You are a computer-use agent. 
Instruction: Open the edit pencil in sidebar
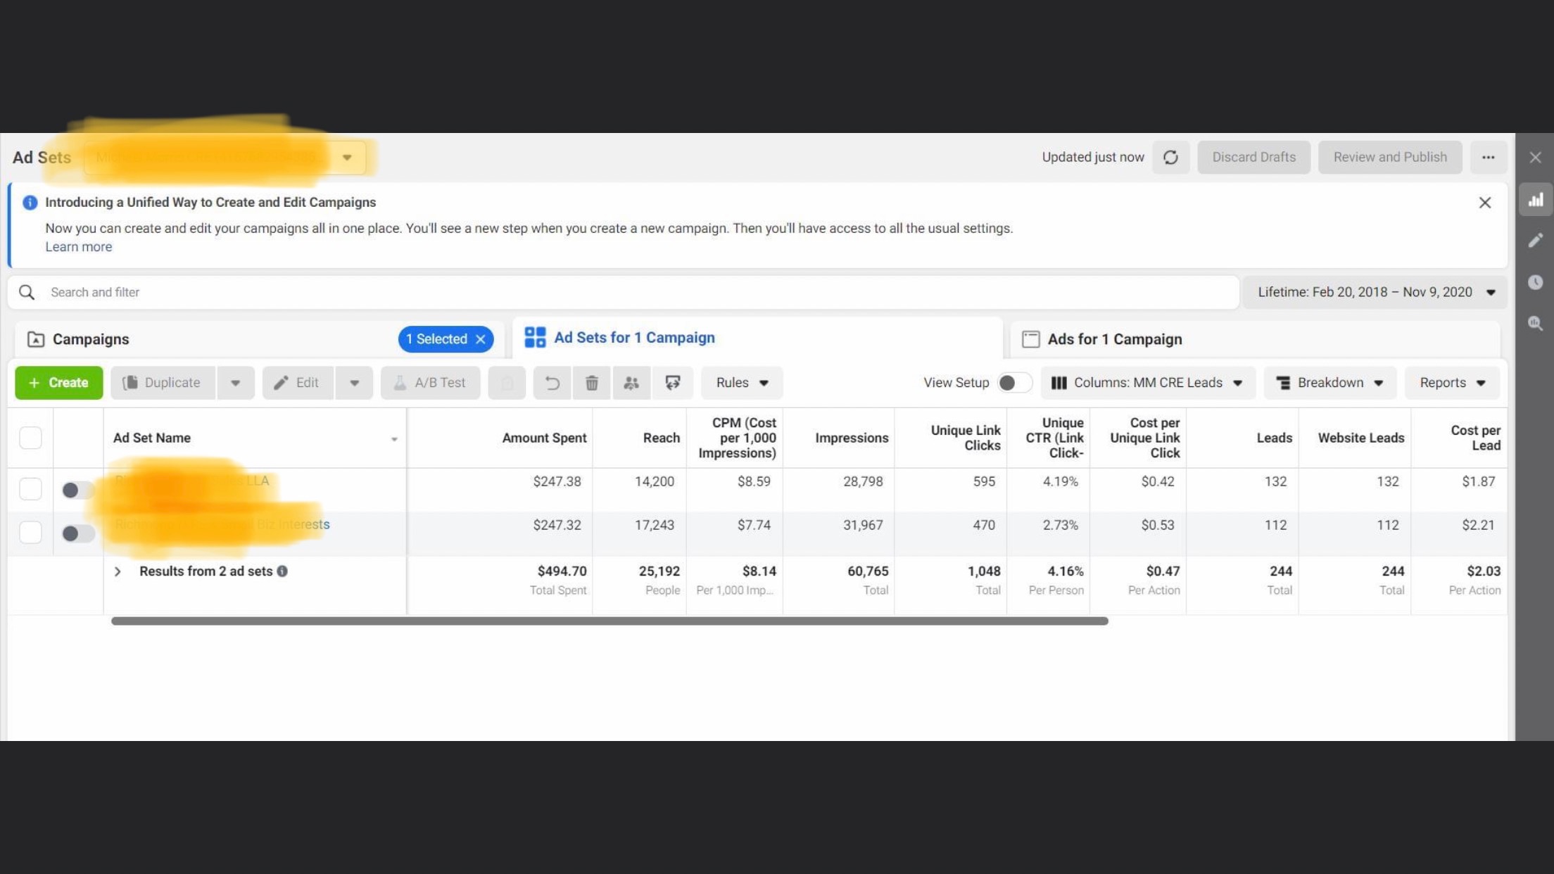[x=1535, y=241]
